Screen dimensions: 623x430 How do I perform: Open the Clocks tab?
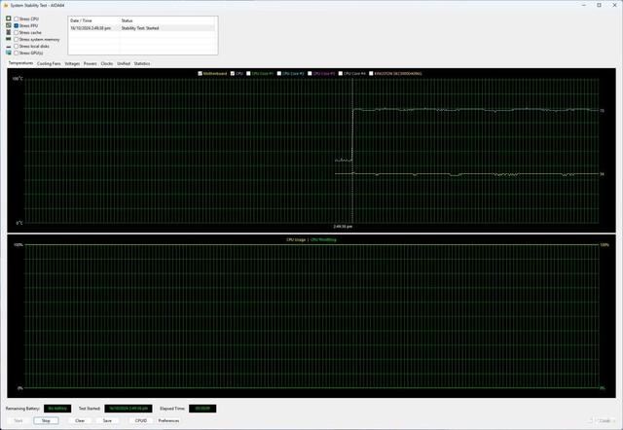pyautogui.click(x=107, y=63)
